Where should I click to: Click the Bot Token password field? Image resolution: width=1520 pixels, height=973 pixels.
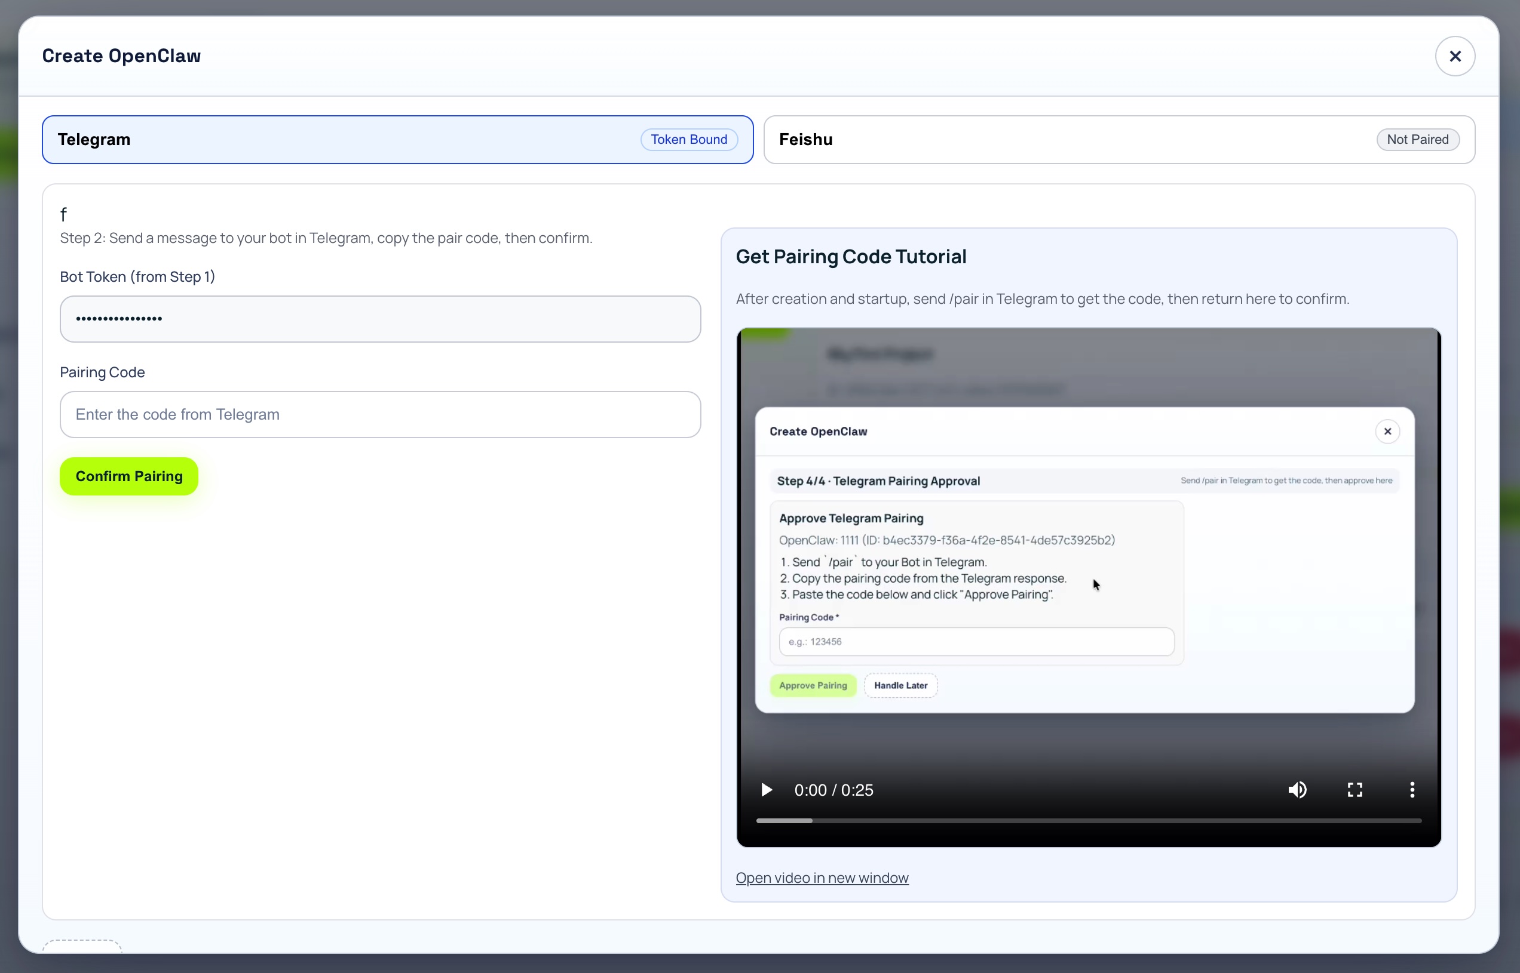(x=380, y=319)
